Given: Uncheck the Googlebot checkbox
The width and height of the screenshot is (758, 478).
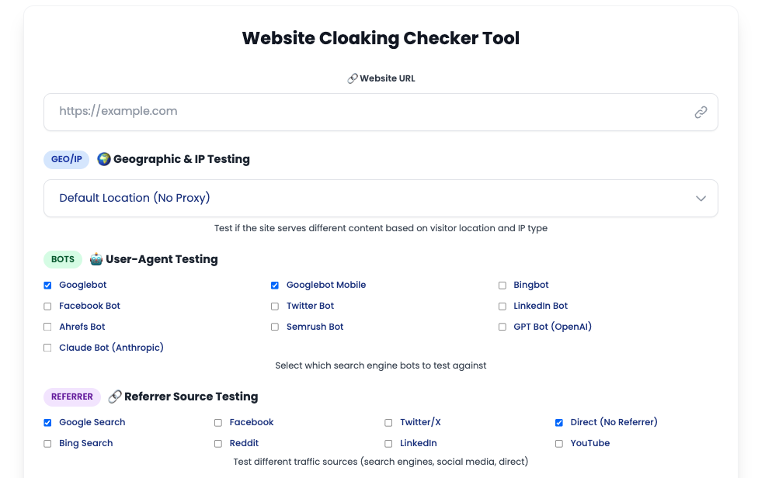Looking at the screenshot, I should click(48, 285).
